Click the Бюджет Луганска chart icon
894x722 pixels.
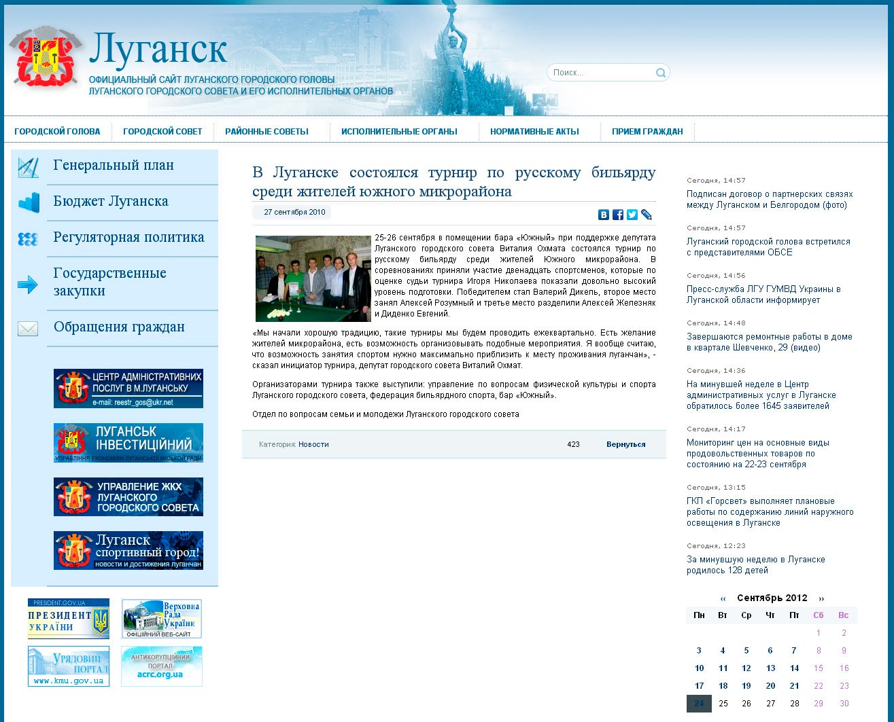pyautogui.click(x=28, y=202)
